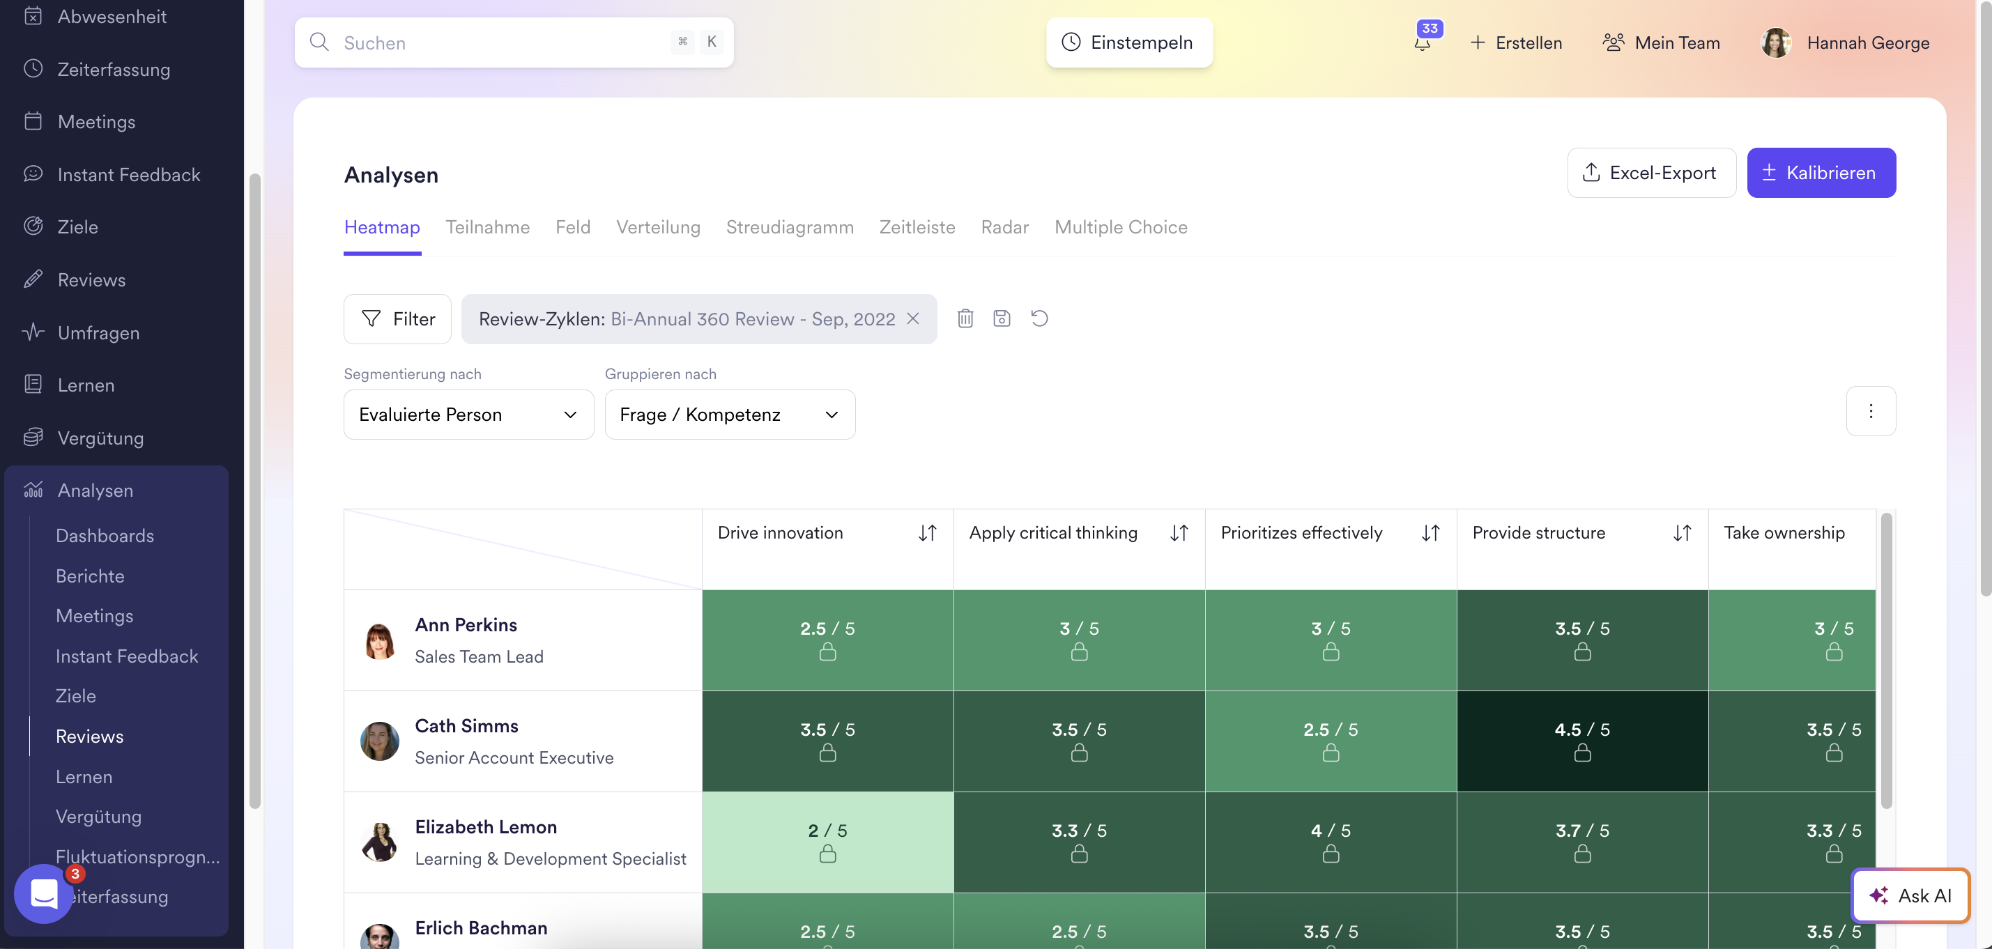Click the Excel-Export button
The image size is (1992, 949).
coord(1650,172)
